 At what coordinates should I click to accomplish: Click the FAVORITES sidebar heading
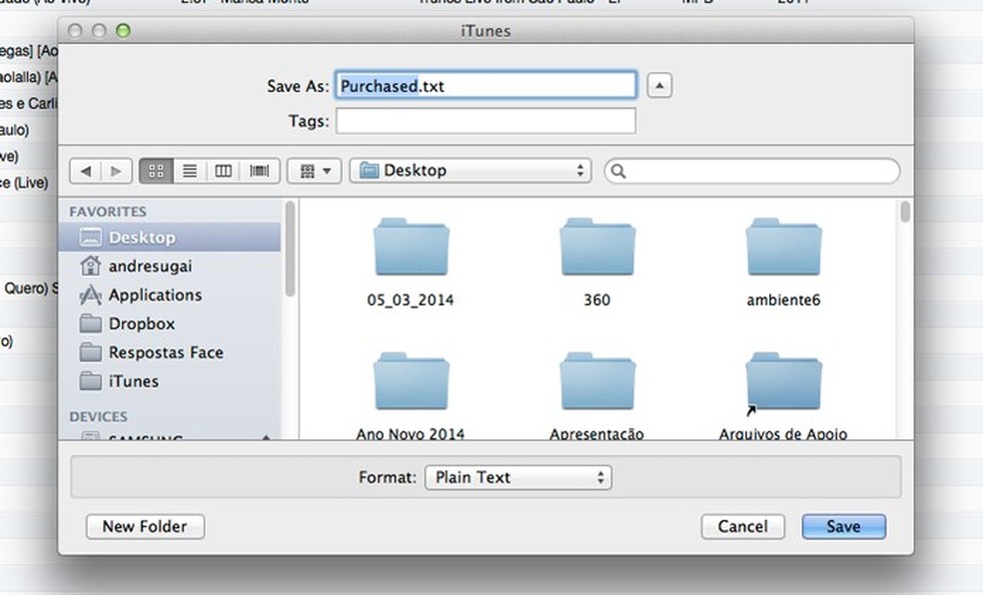pyautogui.click(x=108, y=212)
